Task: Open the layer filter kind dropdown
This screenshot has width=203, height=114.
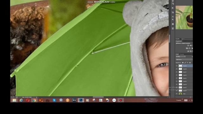Action: click(180, 57)
